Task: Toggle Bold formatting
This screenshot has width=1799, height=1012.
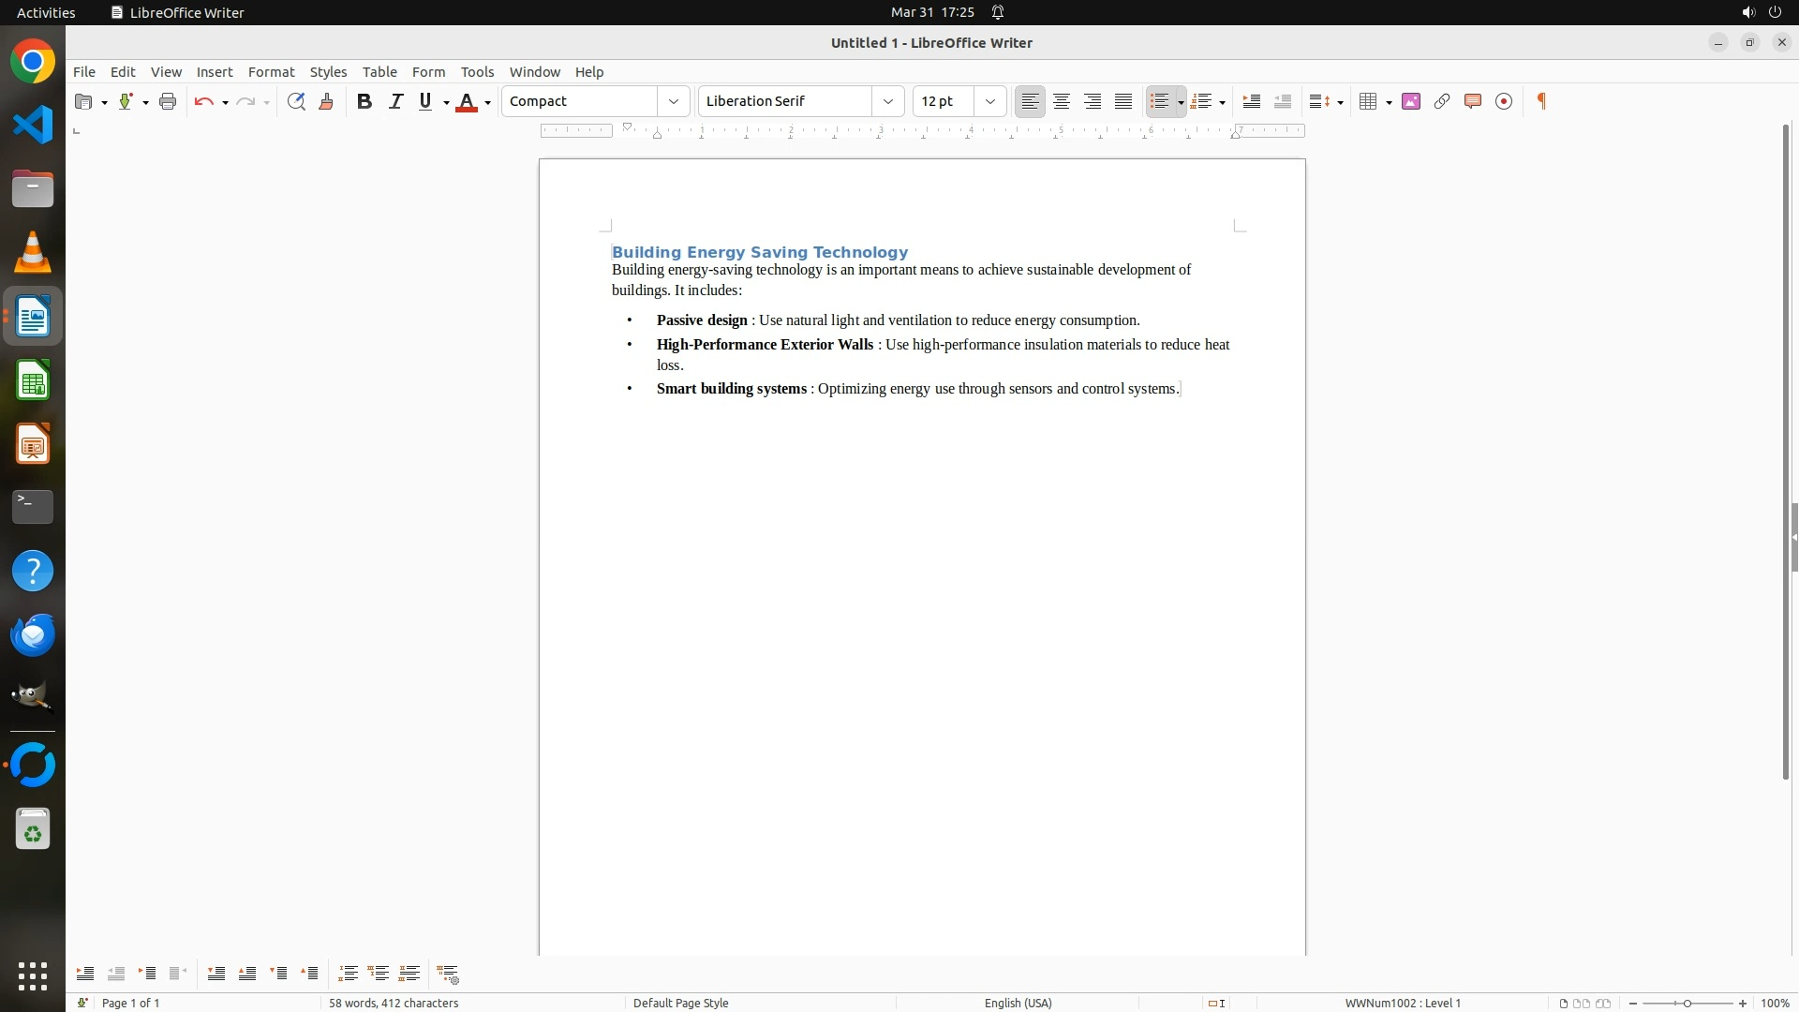Action: coord(364,101)
